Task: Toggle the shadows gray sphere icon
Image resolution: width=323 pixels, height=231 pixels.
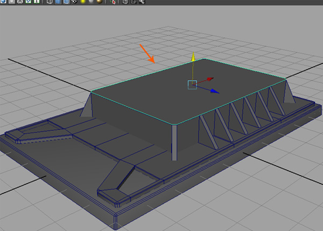Action: tap(92, 2)
